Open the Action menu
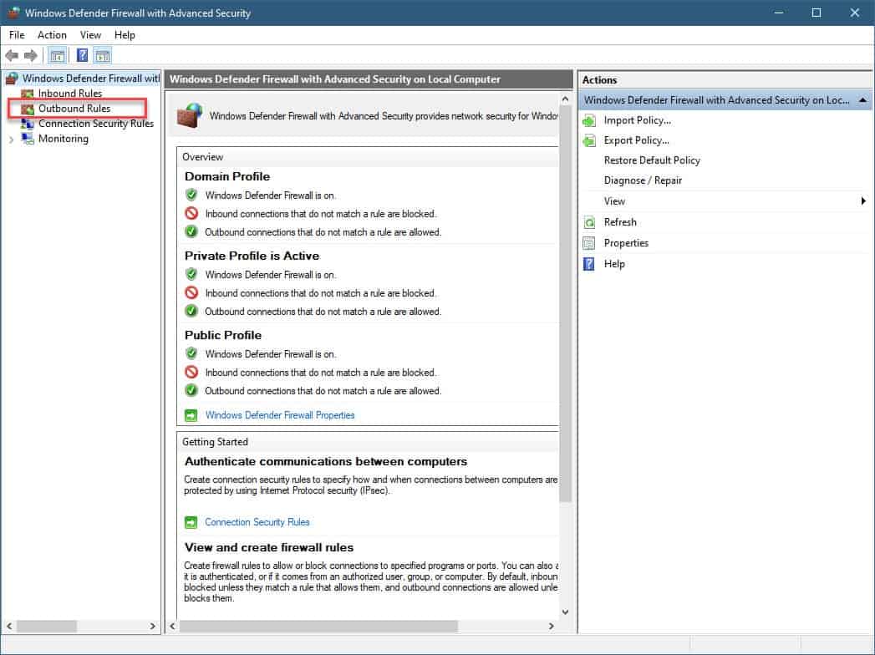The image size is (875, 655). pos(52,35)
